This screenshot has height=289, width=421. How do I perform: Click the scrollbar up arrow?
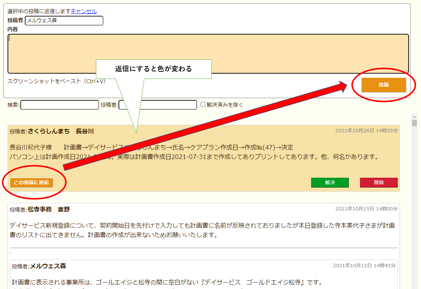tap(414, 117)
